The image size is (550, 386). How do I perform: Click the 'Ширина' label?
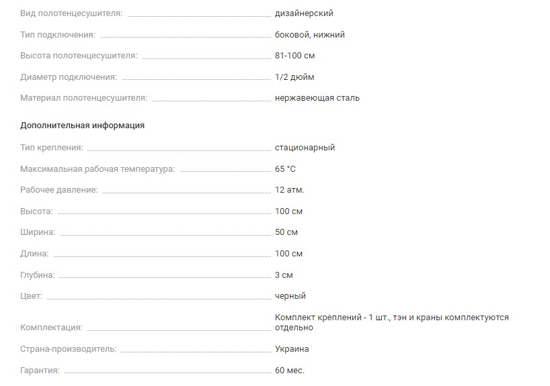coord(38,233)
